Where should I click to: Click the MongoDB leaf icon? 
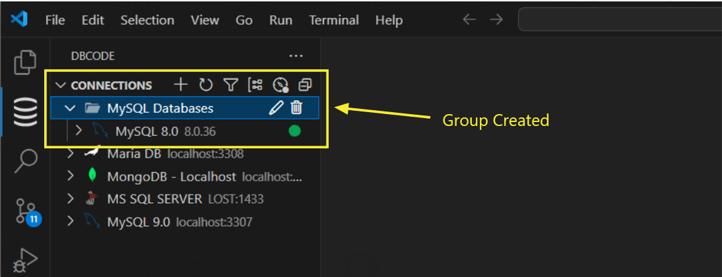pos(92,176)
